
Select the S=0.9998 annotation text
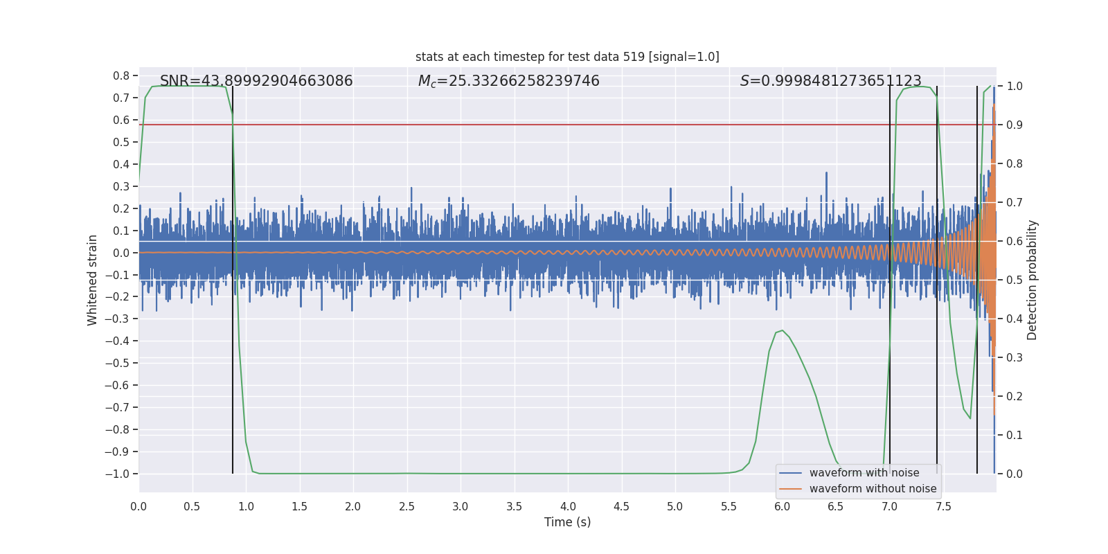[x=830, y=81]
